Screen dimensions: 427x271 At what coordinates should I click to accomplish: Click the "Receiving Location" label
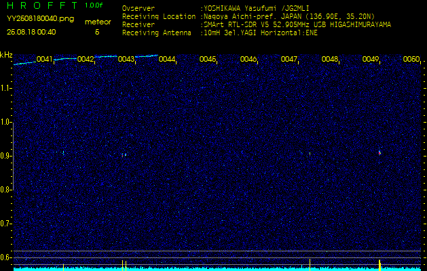159,16
